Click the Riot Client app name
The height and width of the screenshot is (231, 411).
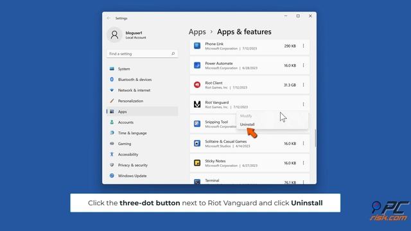tap(214, 83)
